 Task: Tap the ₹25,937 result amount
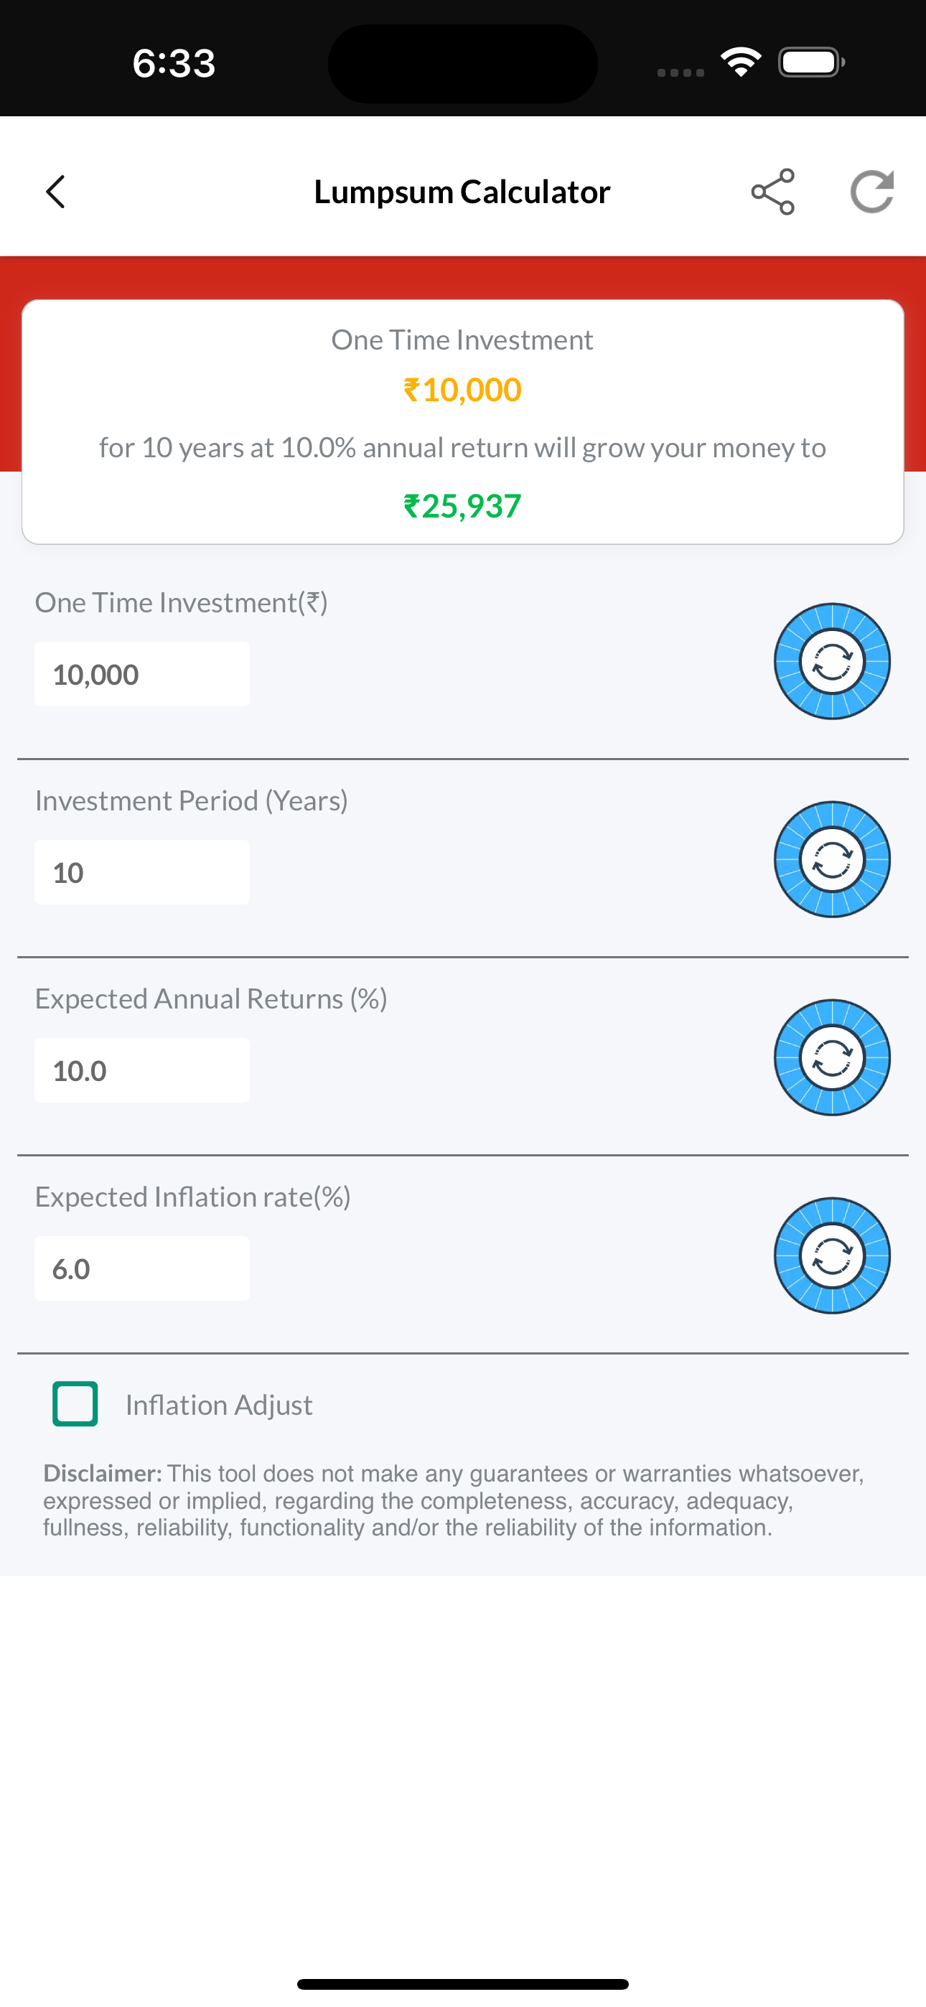point(462,507)
